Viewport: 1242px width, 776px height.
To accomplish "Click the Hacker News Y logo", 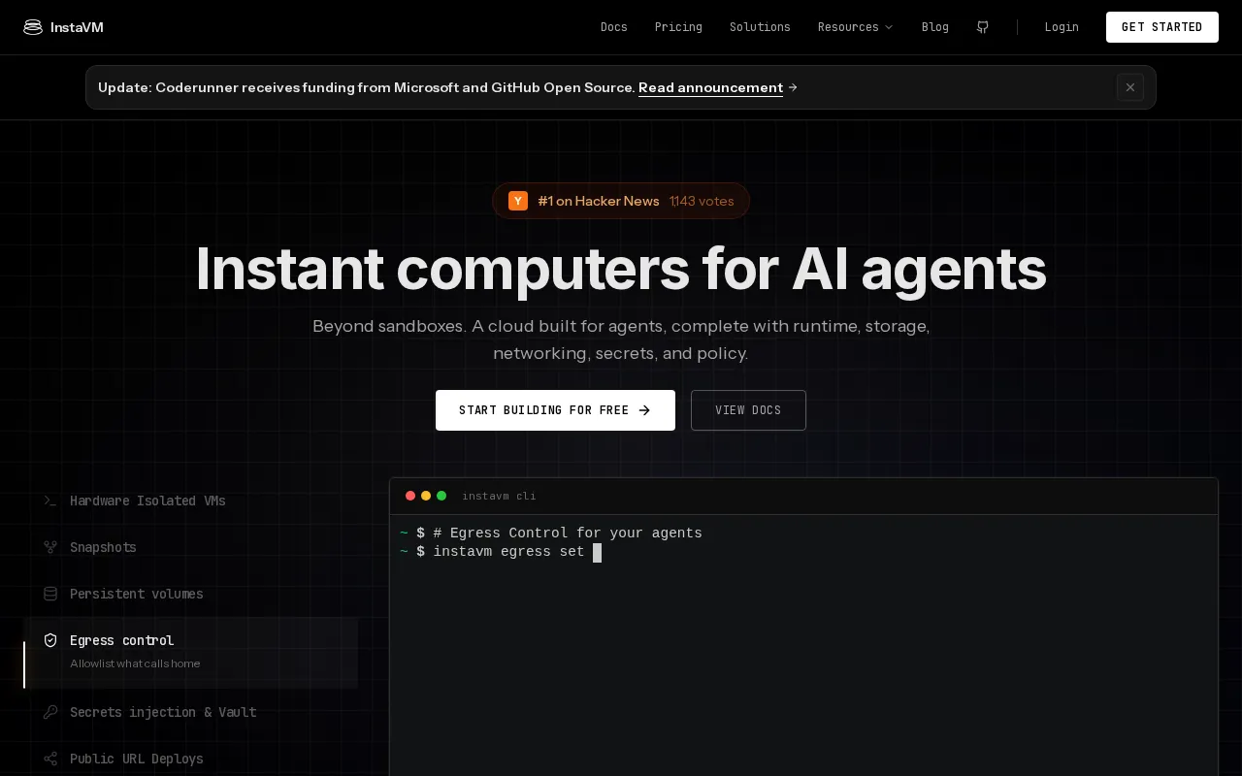I will pos(518,201).
